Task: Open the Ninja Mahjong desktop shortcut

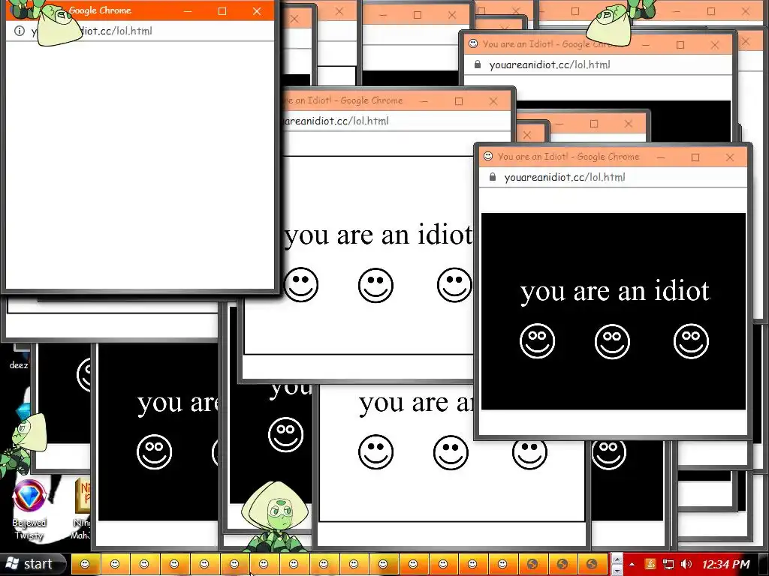Action: point(81,509)
